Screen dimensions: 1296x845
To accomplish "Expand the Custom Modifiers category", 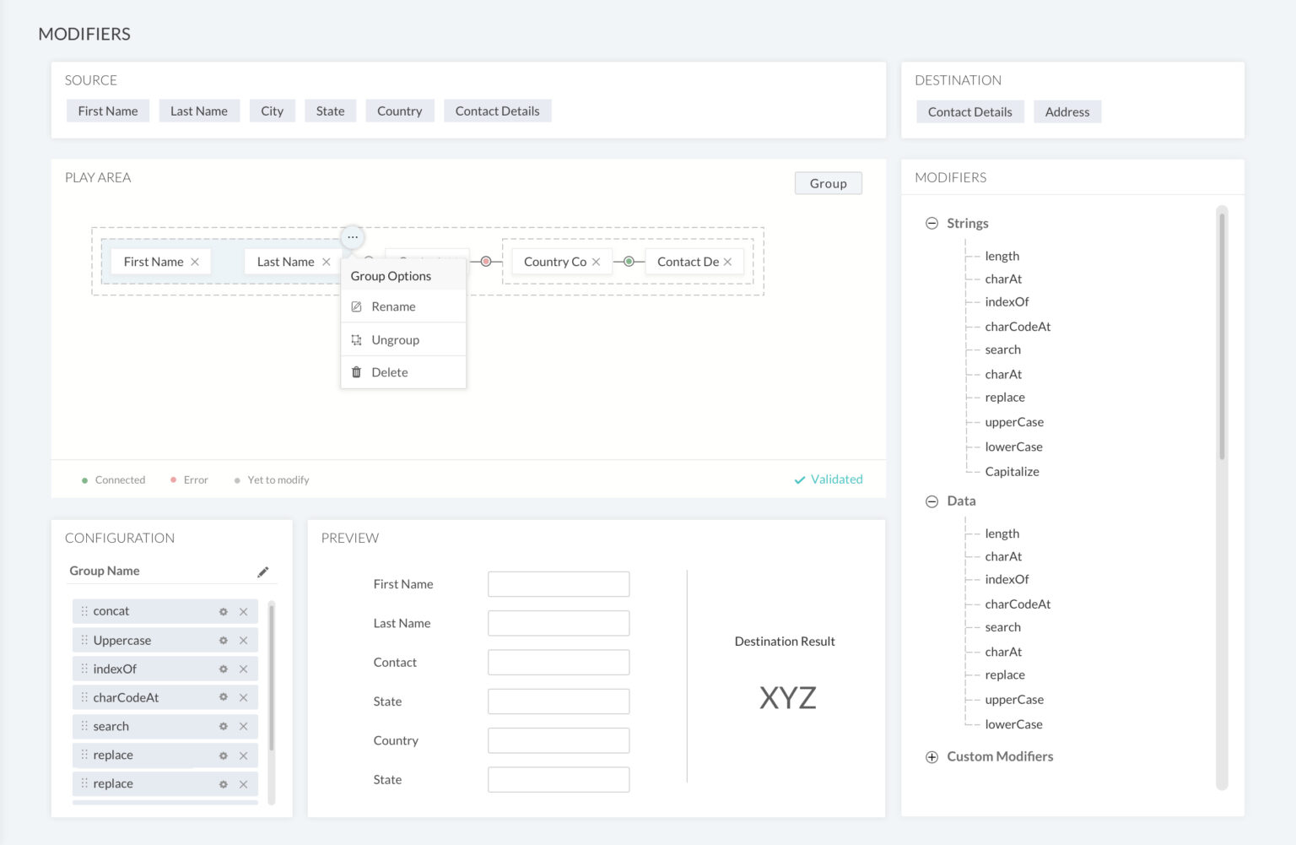I will [x=931, y=757].
